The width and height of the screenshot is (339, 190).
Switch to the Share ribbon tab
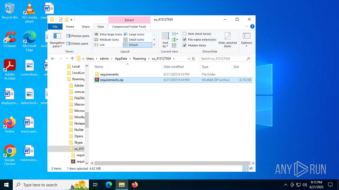click(86, 27)
